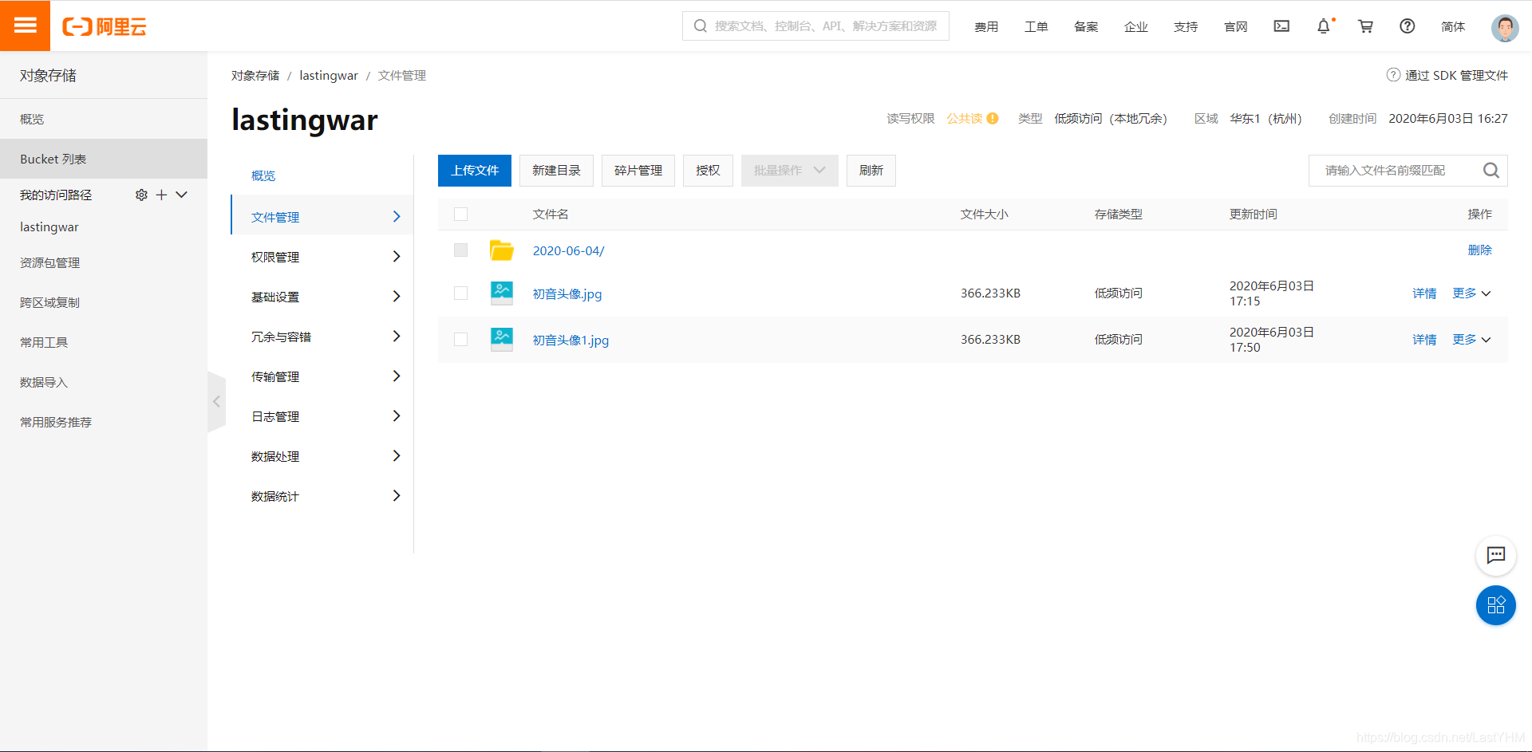Viewport: 1532px width, 752px height.
Task: Expand the 日志管理 section
Action: pos(322,416)
